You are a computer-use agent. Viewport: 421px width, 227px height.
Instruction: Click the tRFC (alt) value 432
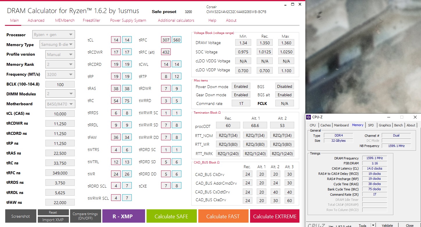[166, 52]
